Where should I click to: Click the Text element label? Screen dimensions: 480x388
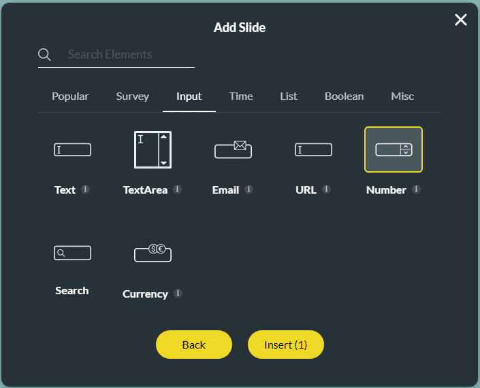[x=65, y=190]
